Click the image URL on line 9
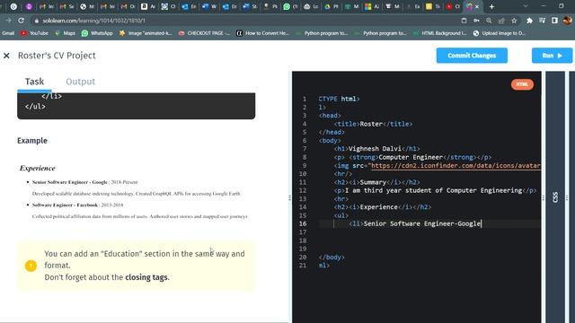This screenshot has width=575, height=323. tap(456, 165)
